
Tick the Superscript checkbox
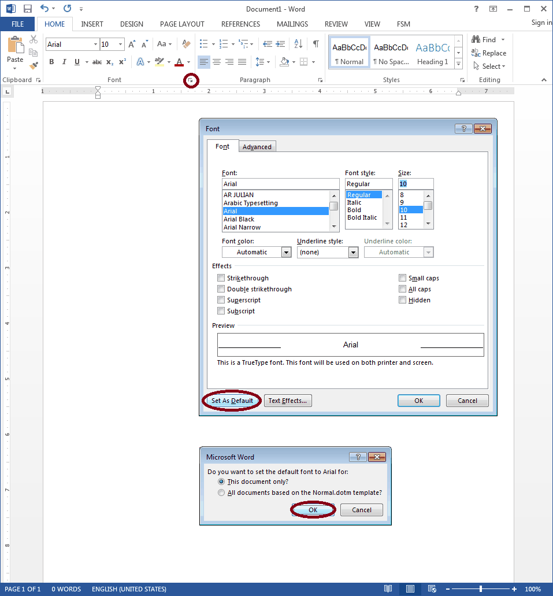(x=221, y=300)
